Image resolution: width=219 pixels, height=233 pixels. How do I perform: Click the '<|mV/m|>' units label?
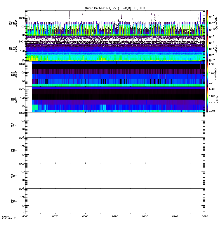pos(216,74)
